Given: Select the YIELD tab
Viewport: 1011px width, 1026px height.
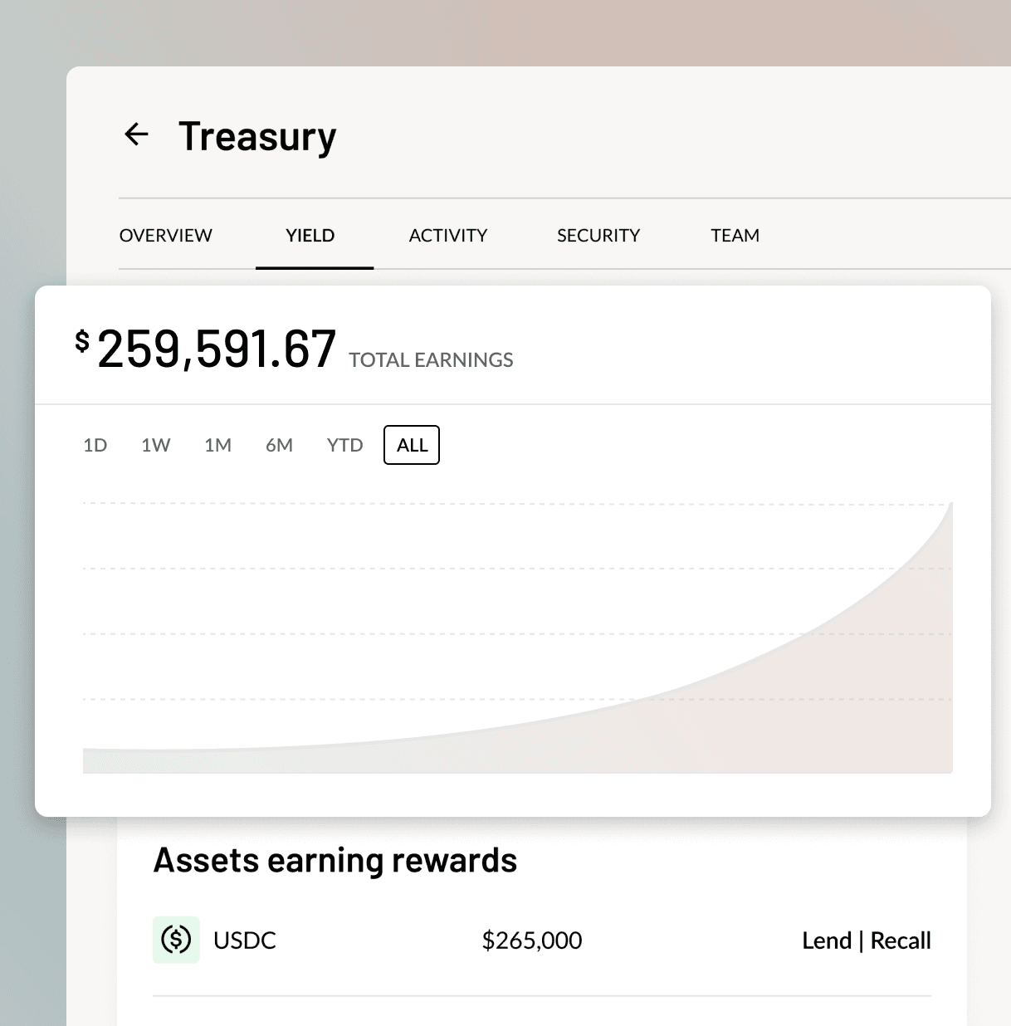Looking at the screenshot, I should [x=310, y=235].
